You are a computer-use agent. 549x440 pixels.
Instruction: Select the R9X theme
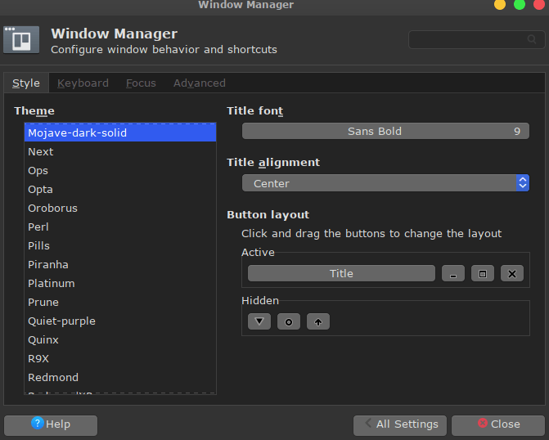[x=120, y=359]
